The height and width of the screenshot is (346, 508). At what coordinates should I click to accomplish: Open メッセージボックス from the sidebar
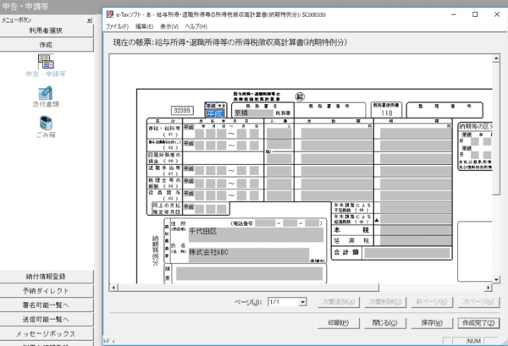(47, 333)
